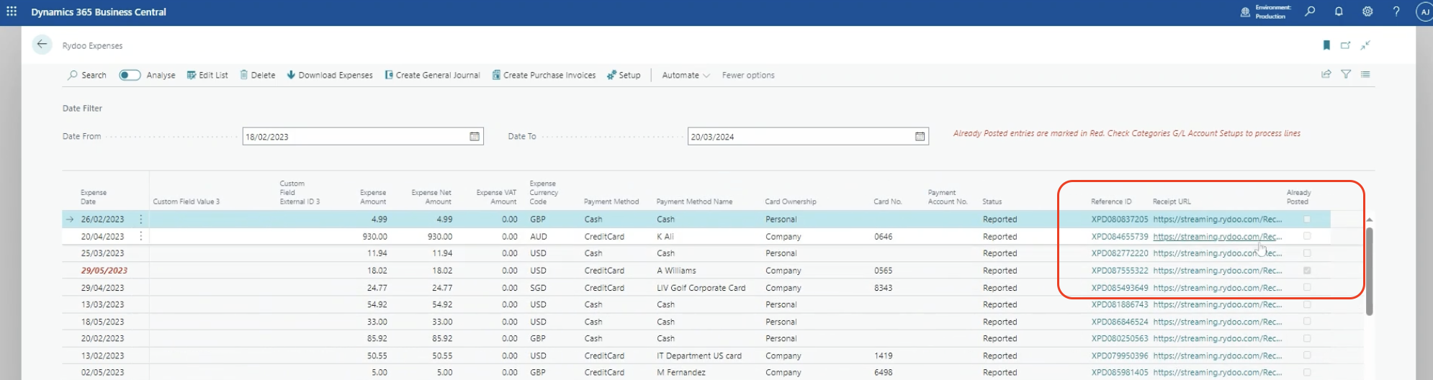Toggle the Analyse mode switch
The height and width of the screenshot is (380, 1433).
(130, 75)
